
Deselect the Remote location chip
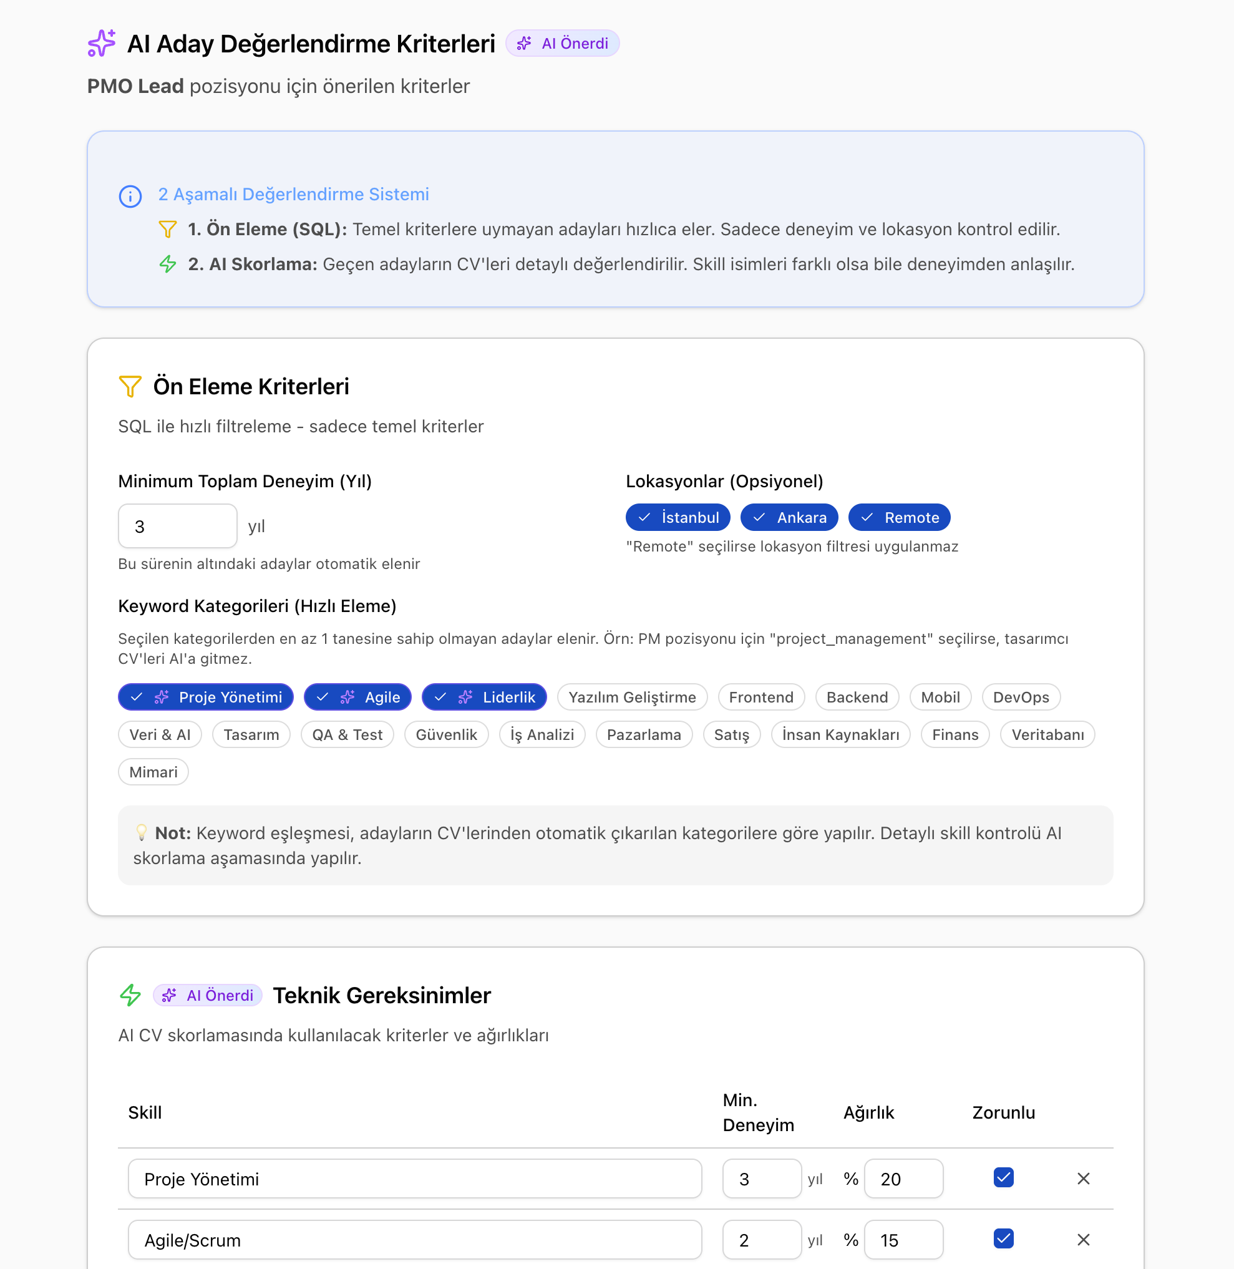coord(899,517)
